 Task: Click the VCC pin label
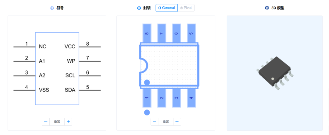pos(70,47)
